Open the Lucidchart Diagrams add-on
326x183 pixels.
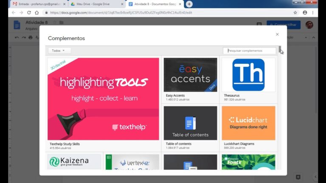pyautogui.click(x=248, y=123)
